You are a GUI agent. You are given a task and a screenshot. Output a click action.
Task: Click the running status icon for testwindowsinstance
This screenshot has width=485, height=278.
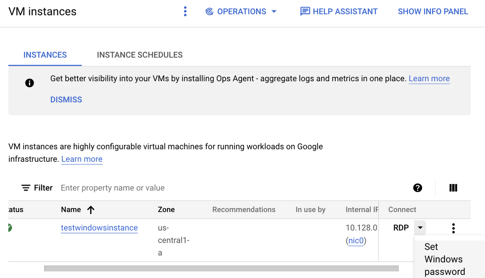coord(9,228)
